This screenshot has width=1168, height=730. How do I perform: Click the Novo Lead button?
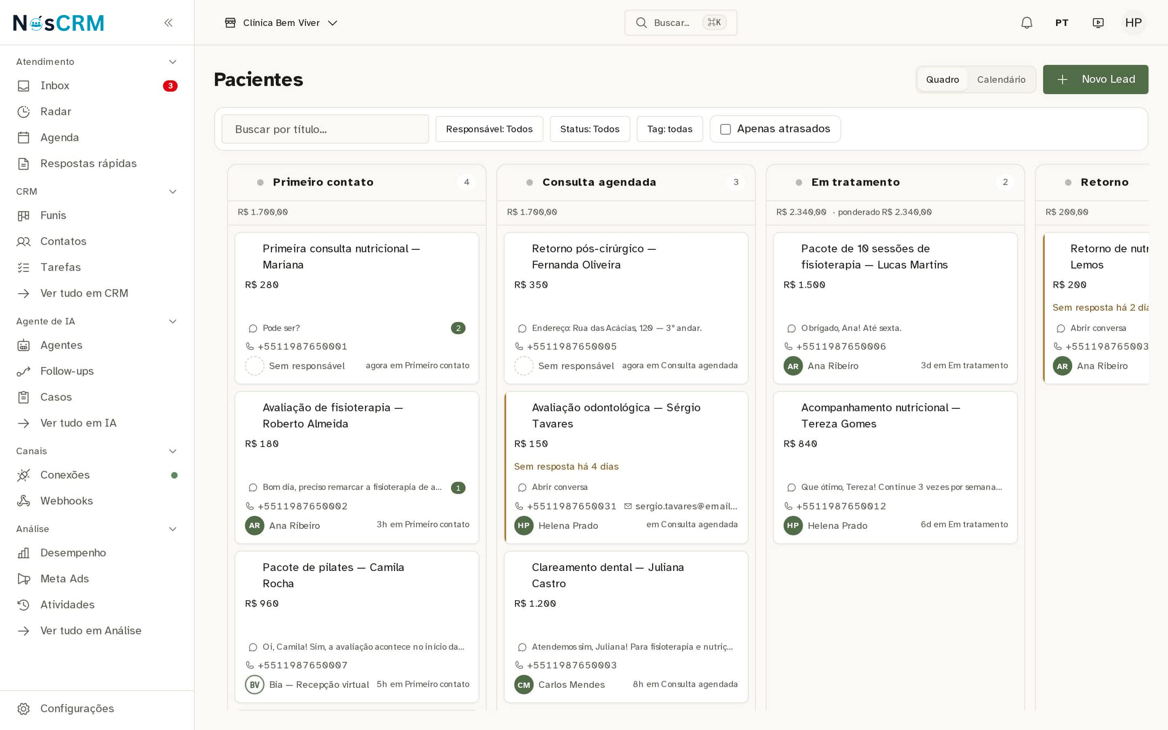[1095, 79]
